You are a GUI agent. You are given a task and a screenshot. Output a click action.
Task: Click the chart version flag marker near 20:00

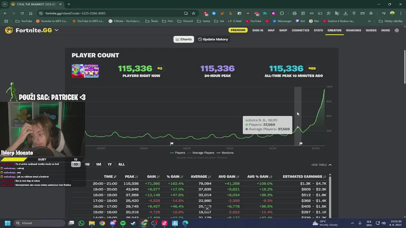pos(301,143)
